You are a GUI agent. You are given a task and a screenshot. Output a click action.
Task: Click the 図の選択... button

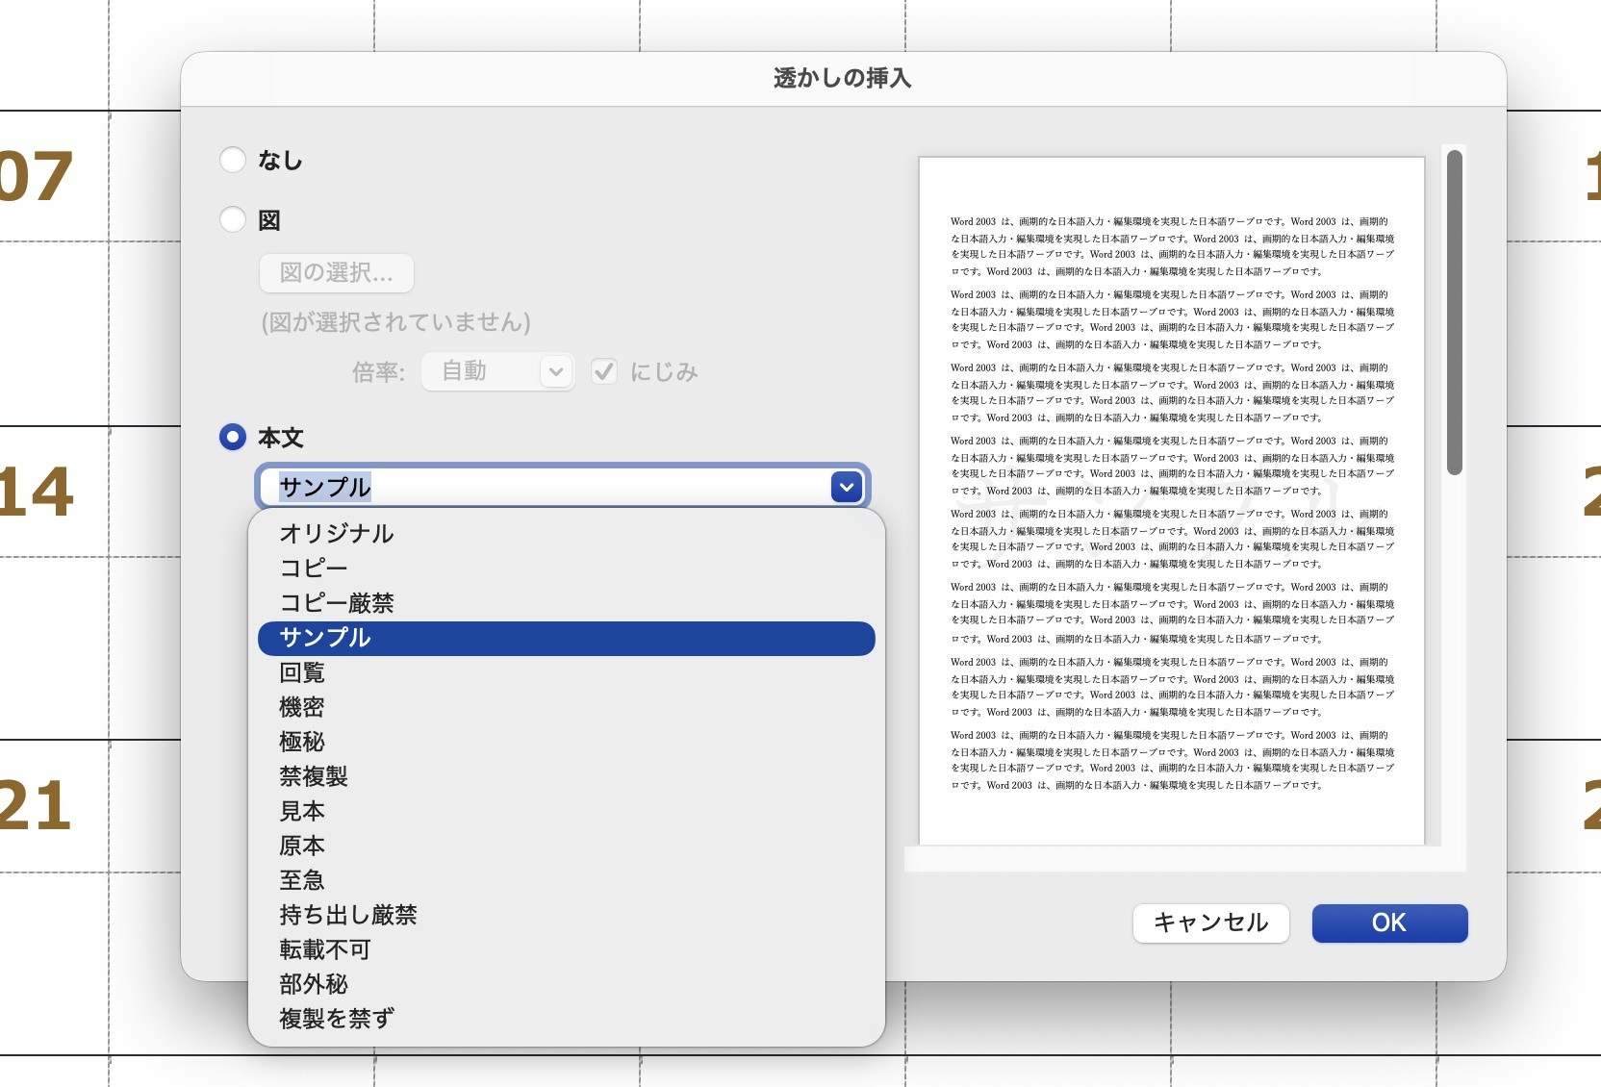[337, 273]
